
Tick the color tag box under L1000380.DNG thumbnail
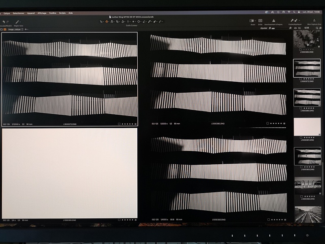[x=300, y=108]
